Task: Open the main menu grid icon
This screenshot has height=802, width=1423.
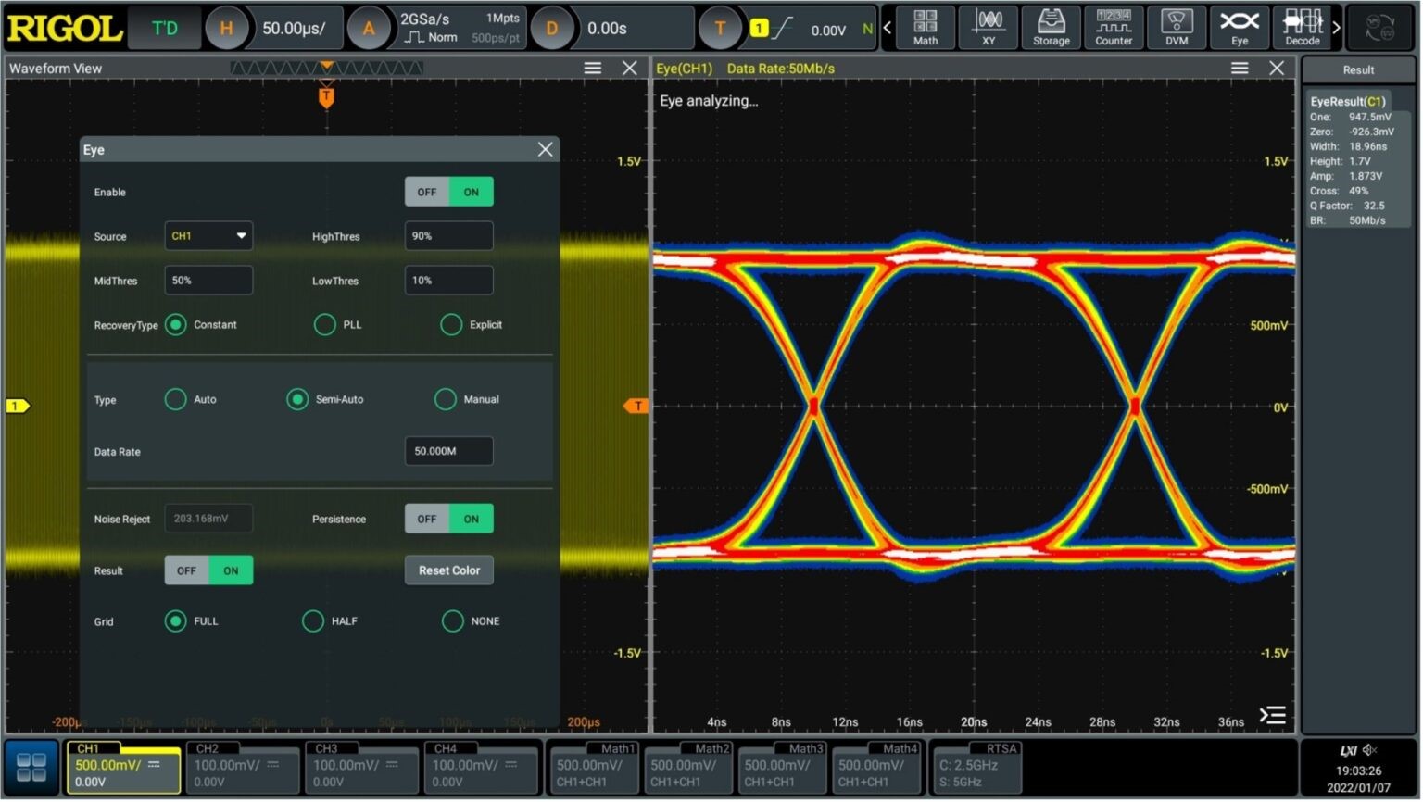Action: pyautogui.click(x=31, y=768)
